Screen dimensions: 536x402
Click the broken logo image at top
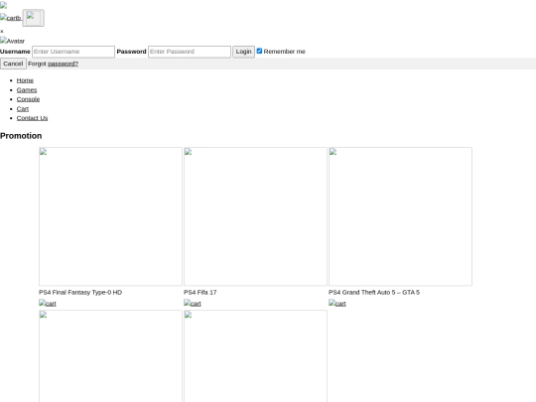point(3,6)
